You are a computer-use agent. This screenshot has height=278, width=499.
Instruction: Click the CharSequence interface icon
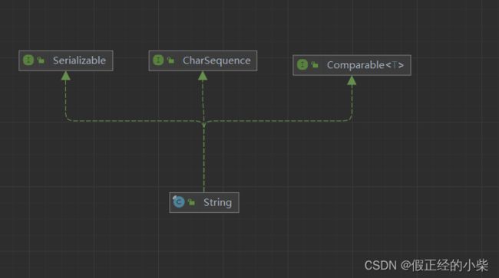coord(158,60)
